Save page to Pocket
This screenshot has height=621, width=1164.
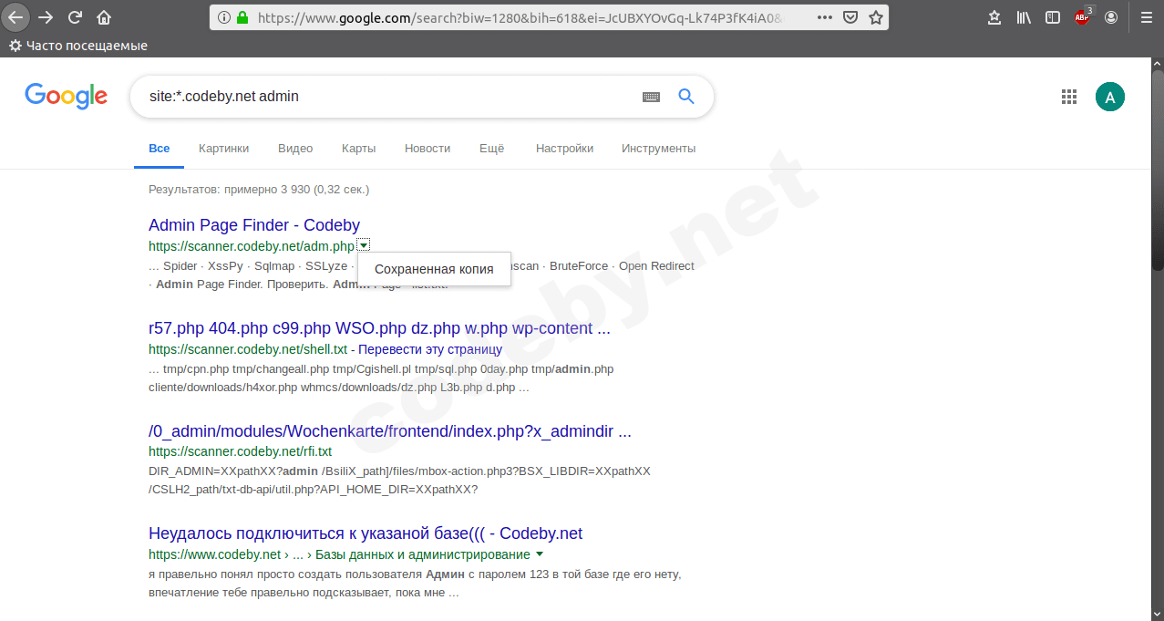pos(850,17)
